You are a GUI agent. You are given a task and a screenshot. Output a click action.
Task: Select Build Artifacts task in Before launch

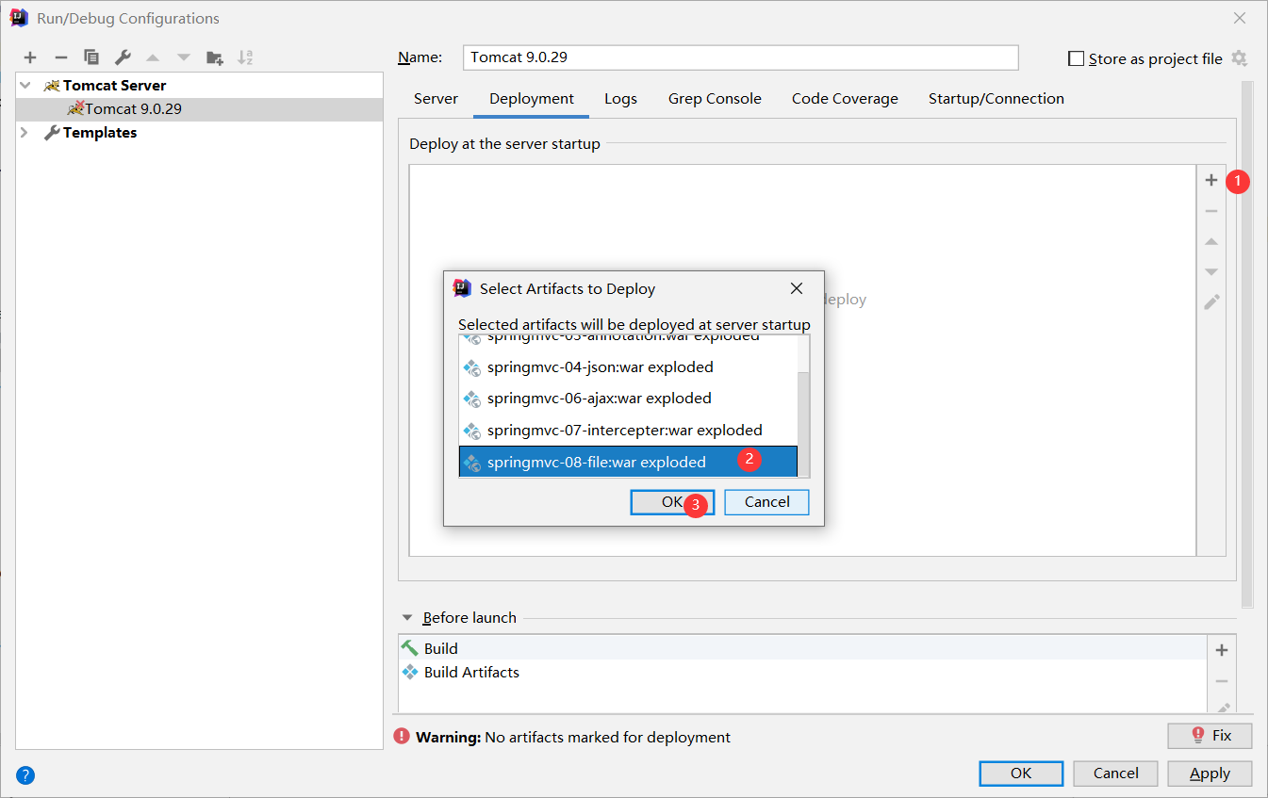(802, 673)
